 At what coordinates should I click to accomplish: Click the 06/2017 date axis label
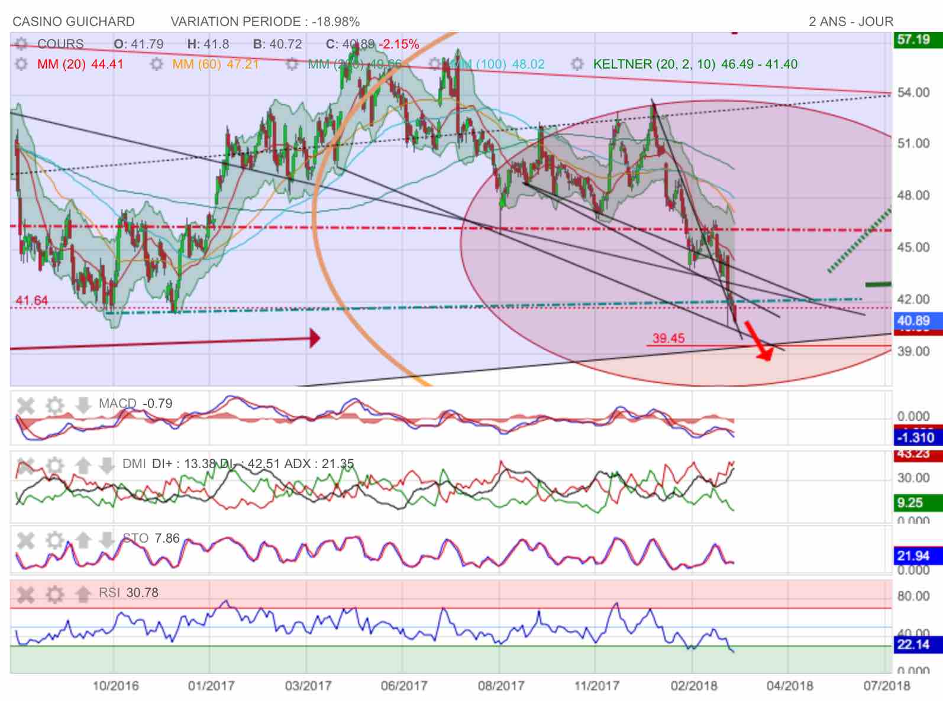404,686
